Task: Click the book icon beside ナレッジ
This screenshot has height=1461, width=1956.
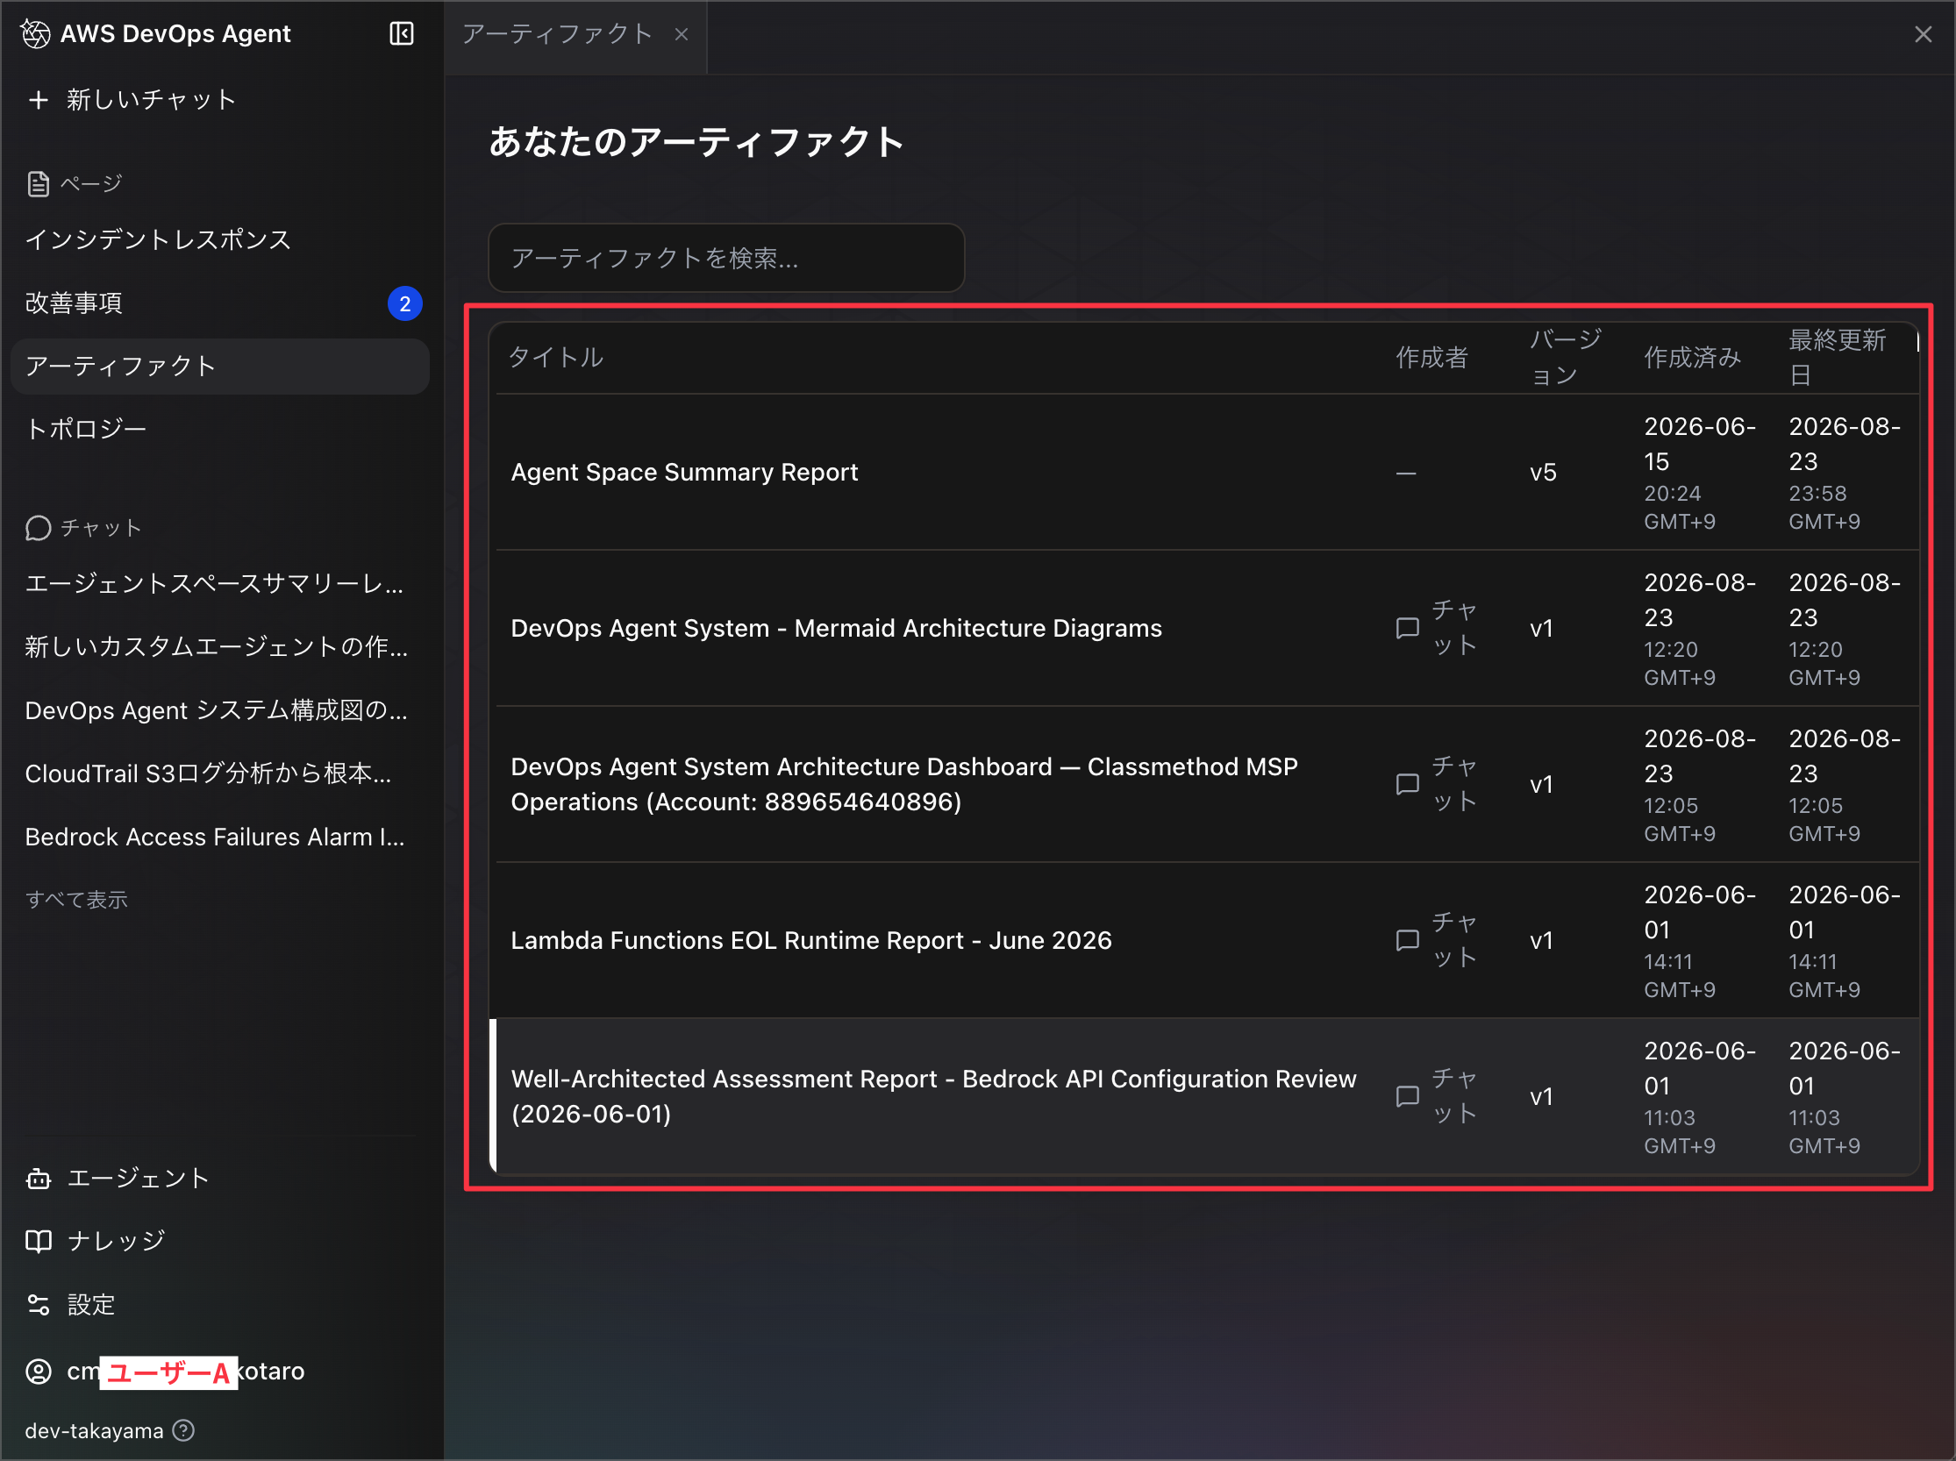Action: click(38, 1241)
